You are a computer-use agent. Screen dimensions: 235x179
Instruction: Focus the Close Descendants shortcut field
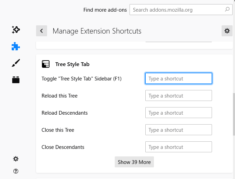point(179,147)
